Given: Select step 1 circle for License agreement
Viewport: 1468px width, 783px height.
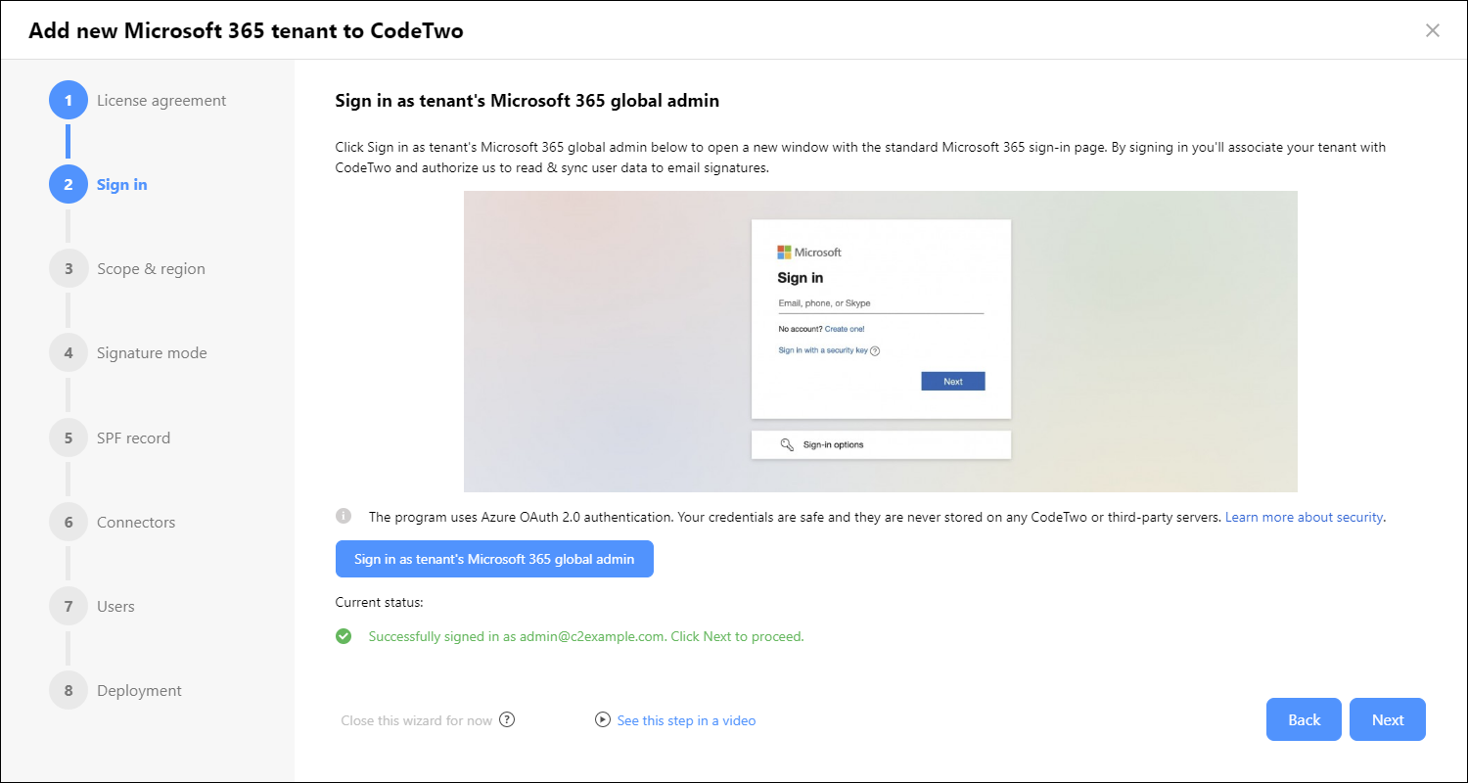Looking at the screenshot, I should 69,100.
